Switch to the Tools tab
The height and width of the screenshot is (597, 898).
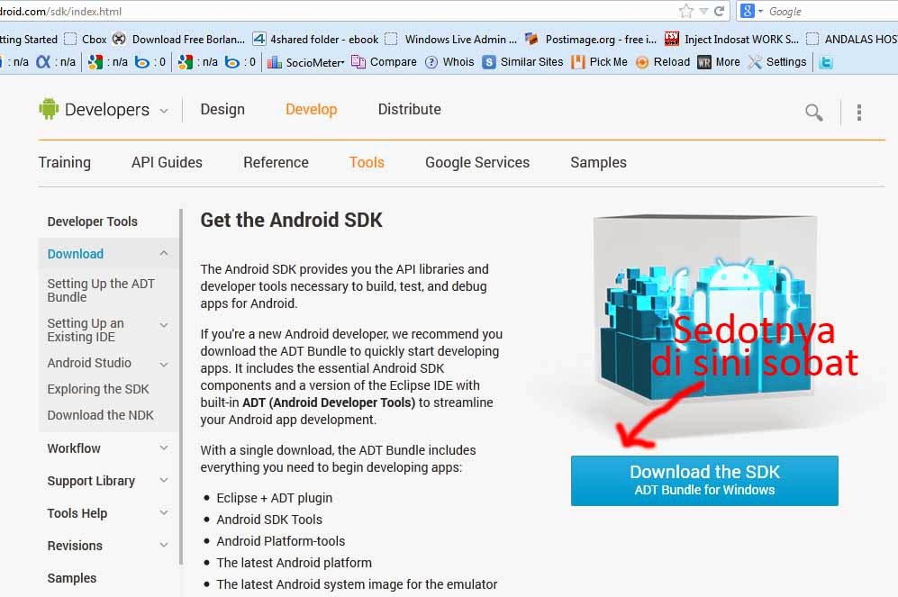[x=367, y=163]
